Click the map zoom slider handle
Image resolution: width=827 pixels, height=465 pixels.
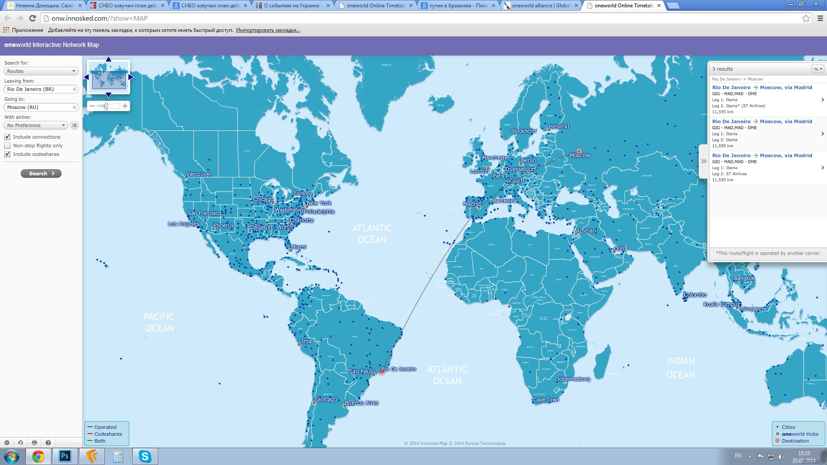[106, 106]
